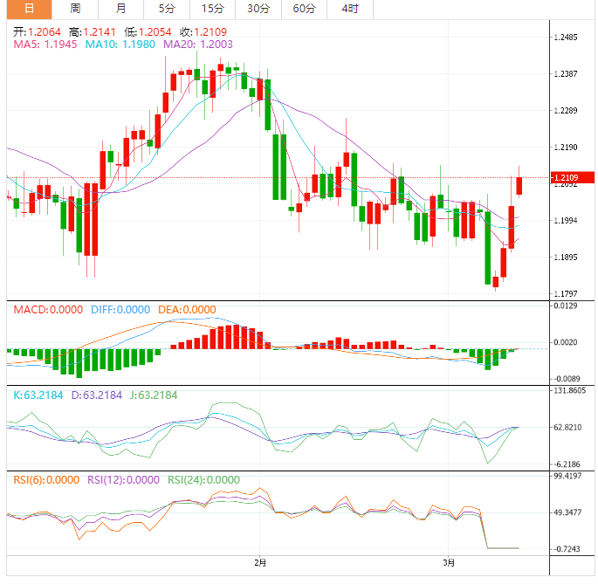Click the red 1.2109 current price label
This screenshot has height=584, width=598.
click(572, 177)
